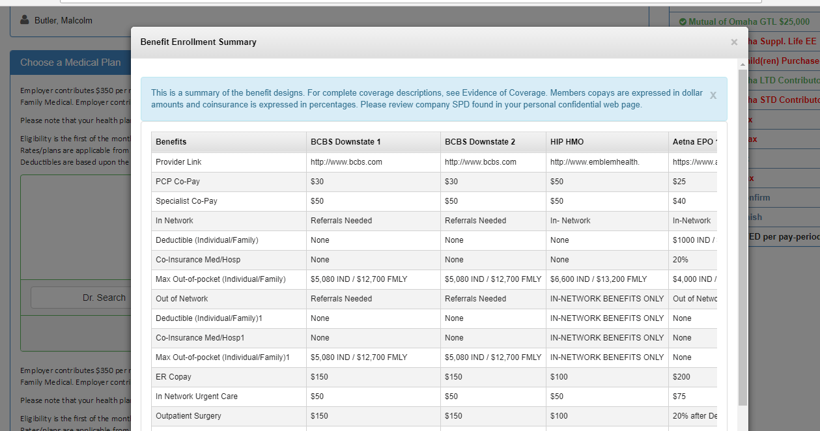
Task: Click the Out of Network row label
Action: (182, 299)
